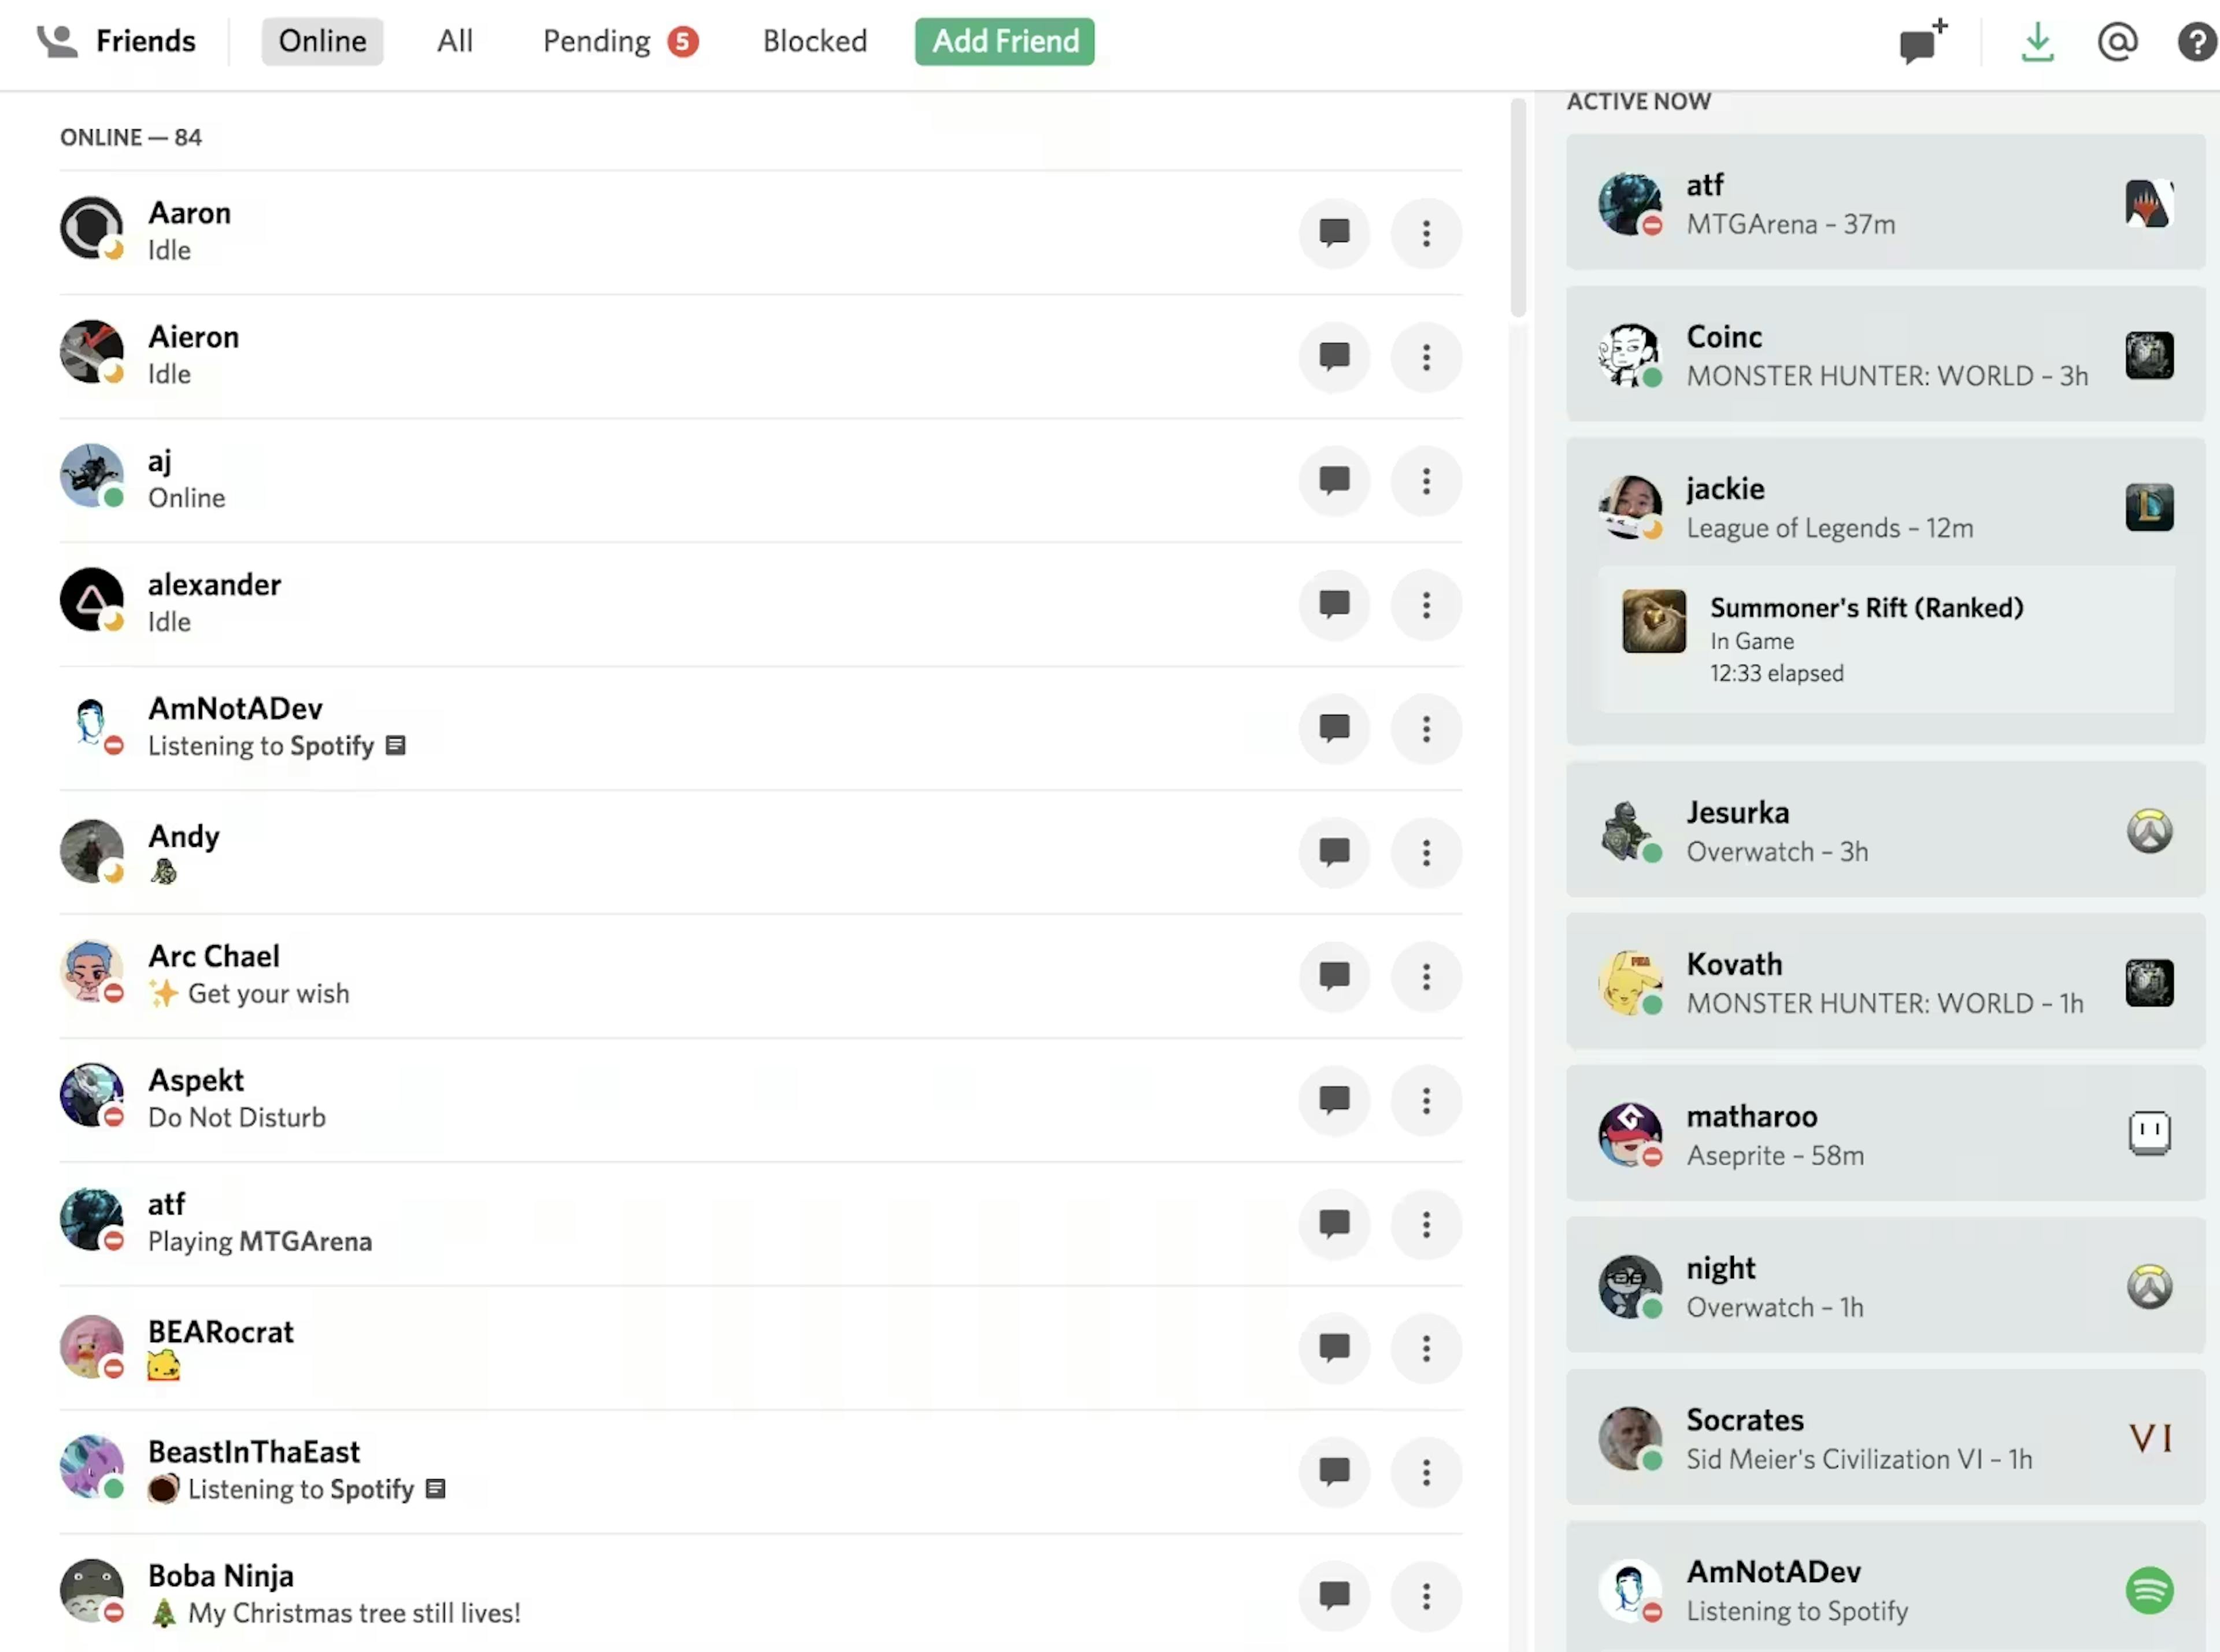The height and width of the screenshot is (1652, 2220).
Task: Click the Help question mark icon
Action: tap(2196, 42)
